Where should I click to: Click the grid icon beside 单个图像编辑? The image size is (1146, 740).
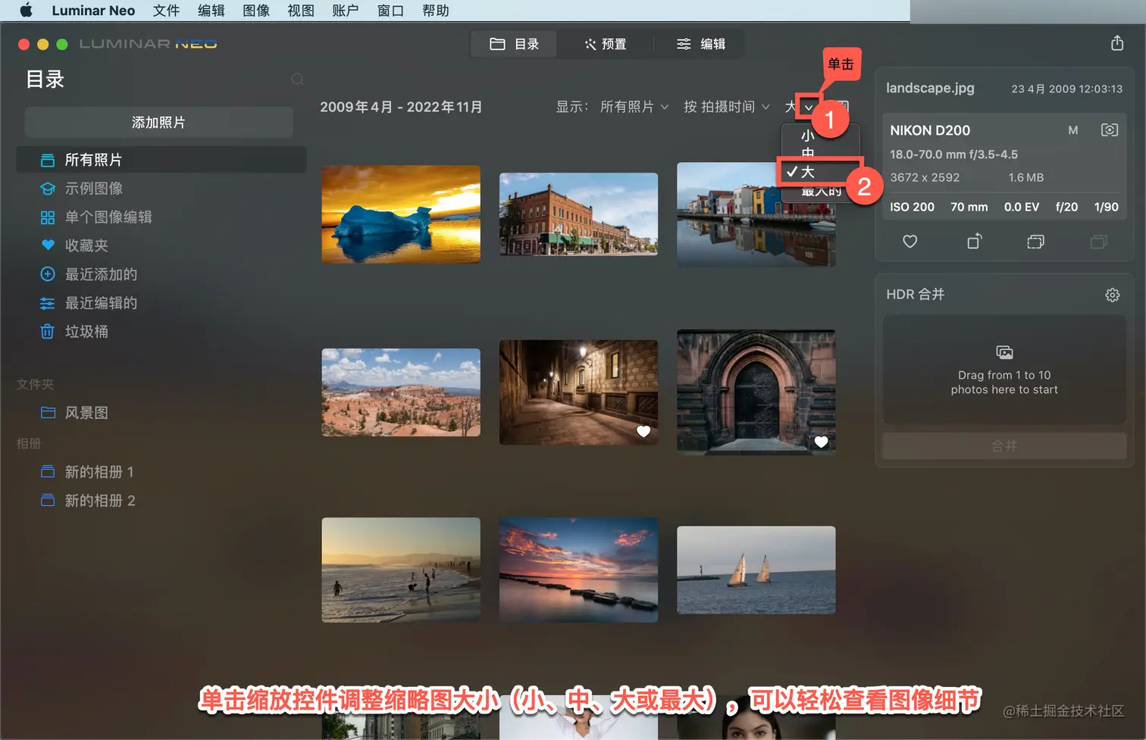pos(48,217)
